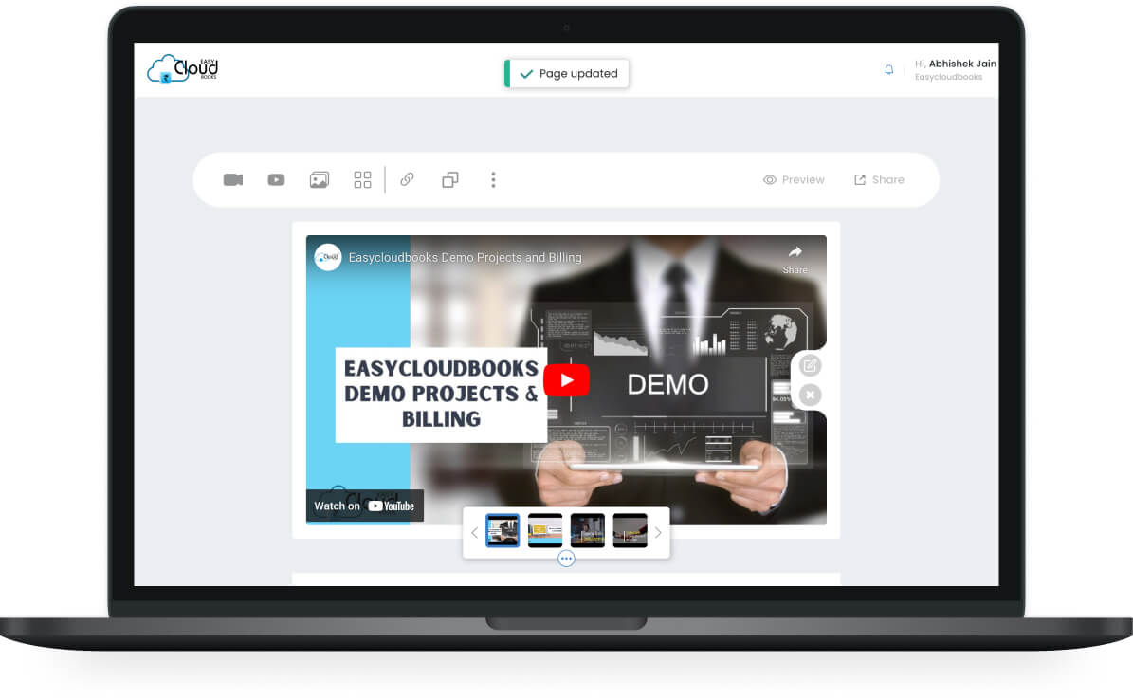This screenshot has width=1133, height=699.
Task: Click the EasyCloud Books logo
Action: 183,69
